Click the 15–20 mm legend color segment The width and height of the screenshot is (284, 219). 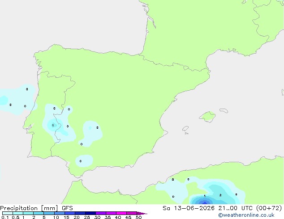pyautogui.click(x=70, y=213)
